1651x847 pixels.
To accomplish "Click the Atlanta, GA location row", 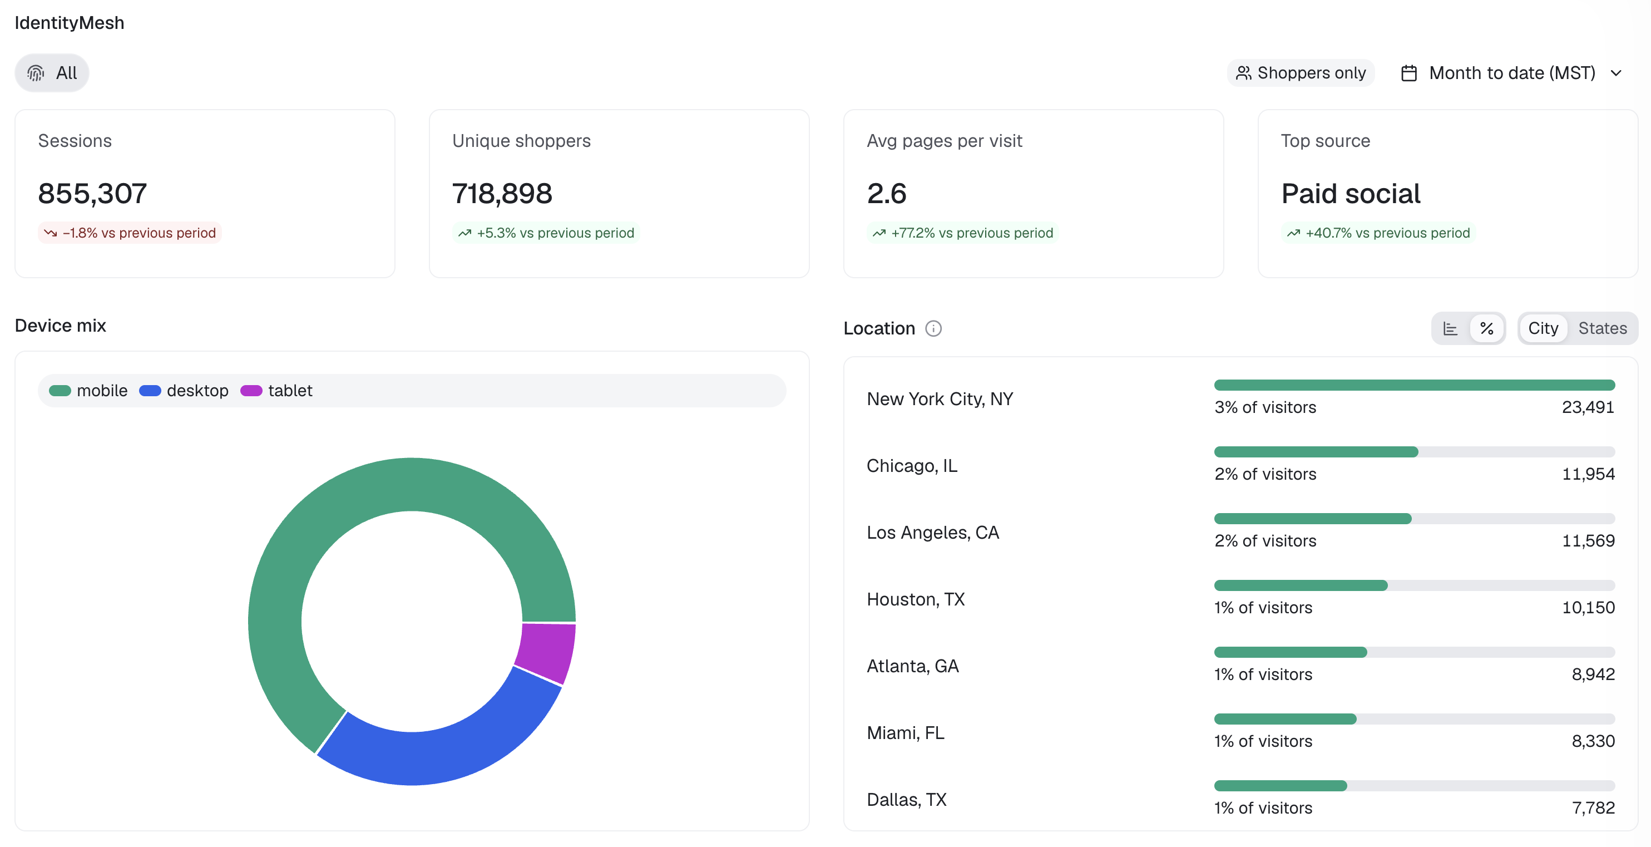I will click(x=1240, y=666).
